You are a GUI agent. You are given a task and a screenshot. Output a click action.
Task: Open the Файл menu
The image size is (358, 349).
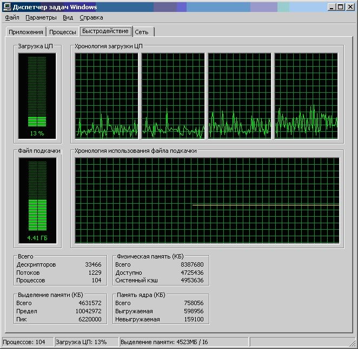(12, 17)
